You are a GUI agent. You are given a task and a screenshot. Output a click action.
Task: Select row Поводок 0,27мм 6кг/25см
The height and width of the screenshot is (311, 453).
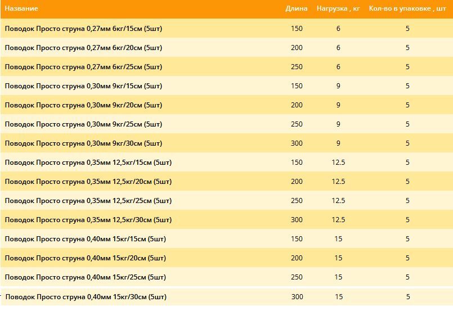coord(226,66)
